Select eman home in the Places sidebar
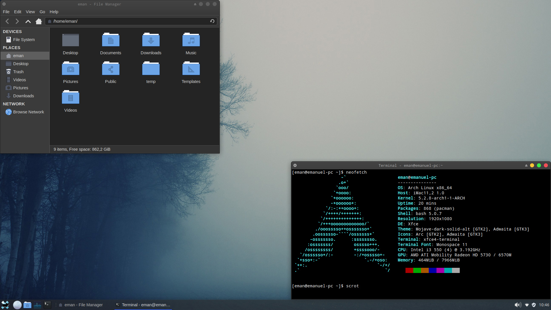Viewport: 551px width, 310px height. (x=25, y=56)
